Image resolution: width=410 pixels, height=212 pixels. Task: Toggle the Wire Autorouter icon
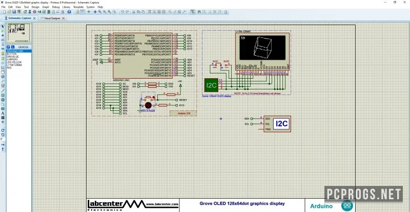click(193, 12)
